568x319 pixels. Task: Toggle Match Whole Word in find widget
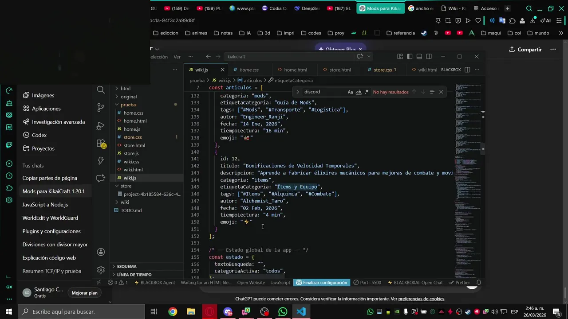(x=359, y=92)
